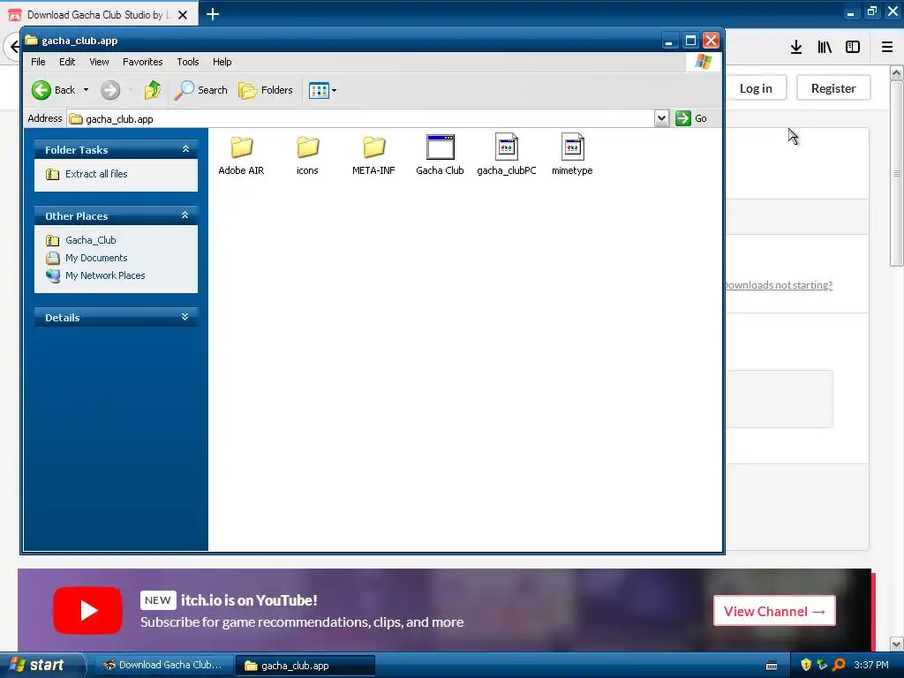This screenshot has height=678, width=904.
Task: Open the Edit menu
Action: click(x=67, y=62)
